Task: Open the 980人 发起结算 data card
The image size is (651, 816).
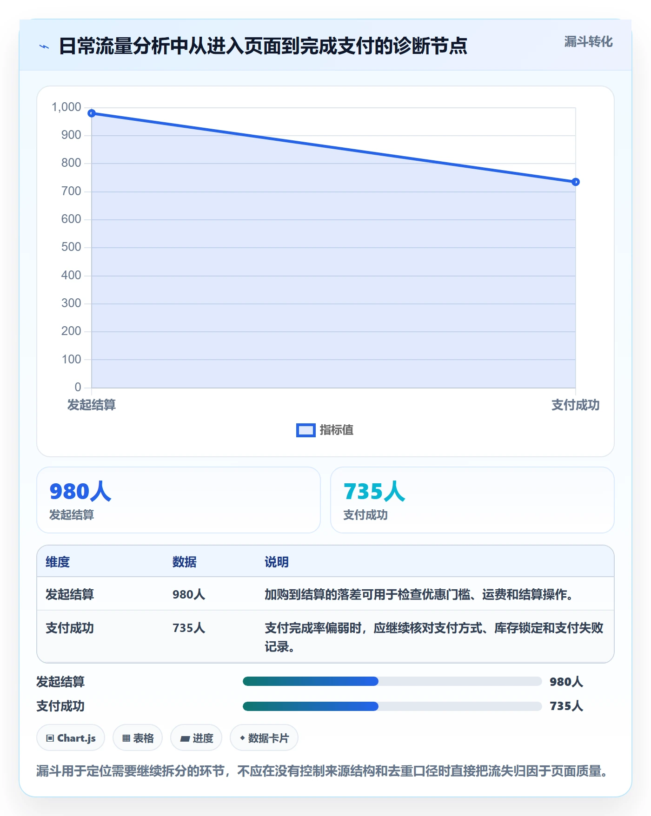Action: (x=179, y=500)
